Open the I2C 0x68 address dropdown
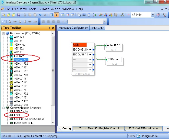Viewport: 169px width, 139px height. pyautogui.click(x=90, y=50)
